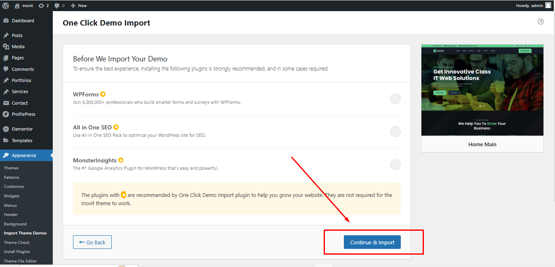Click the New plus item in admin bar
The width and height of the screenshot is (555, 267).
(x=78, y=5)
